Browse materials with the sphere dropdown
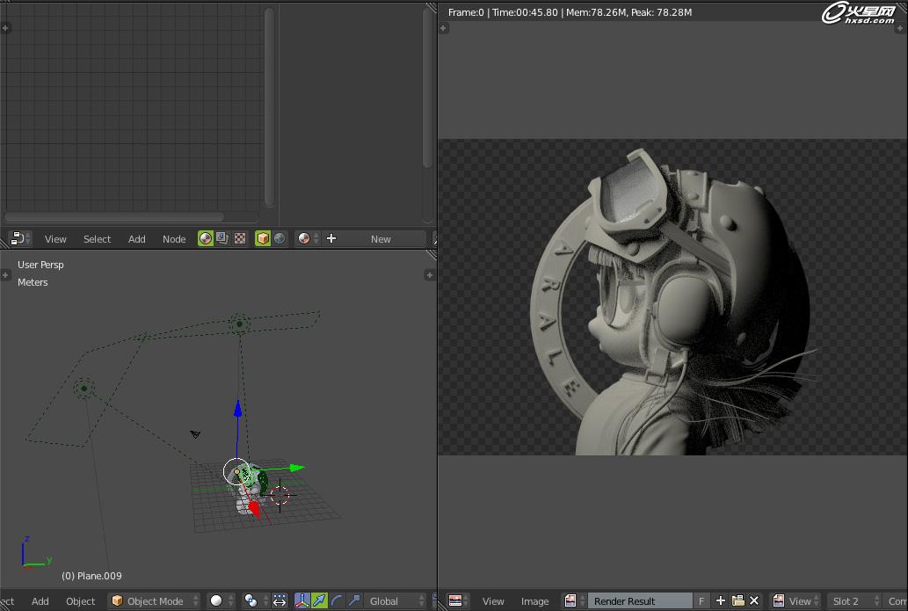Screen dimensions: 908x611 click(x=308, y=238)
